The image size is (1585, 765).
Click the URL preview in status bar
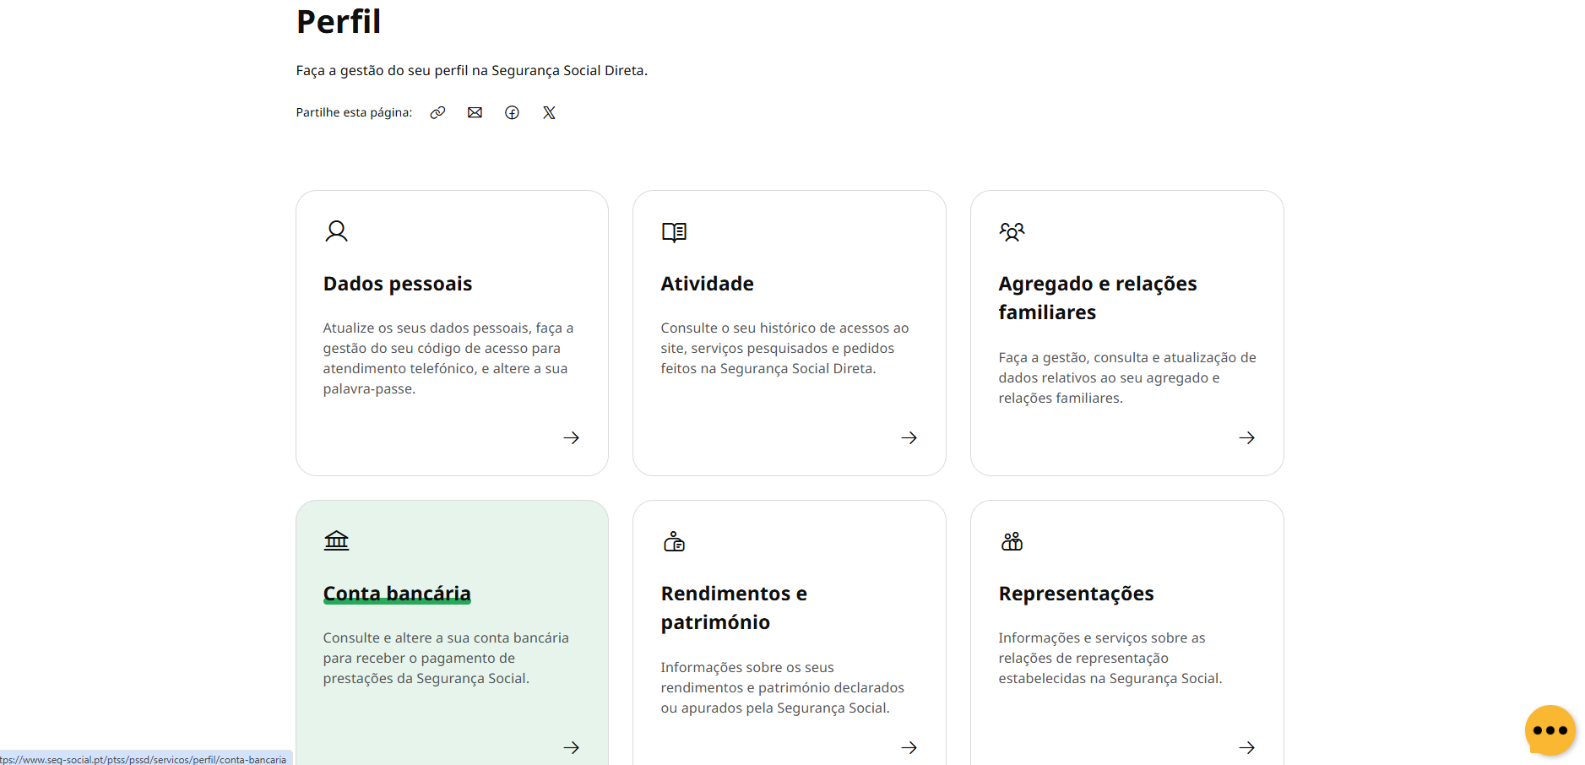(144, 759)
